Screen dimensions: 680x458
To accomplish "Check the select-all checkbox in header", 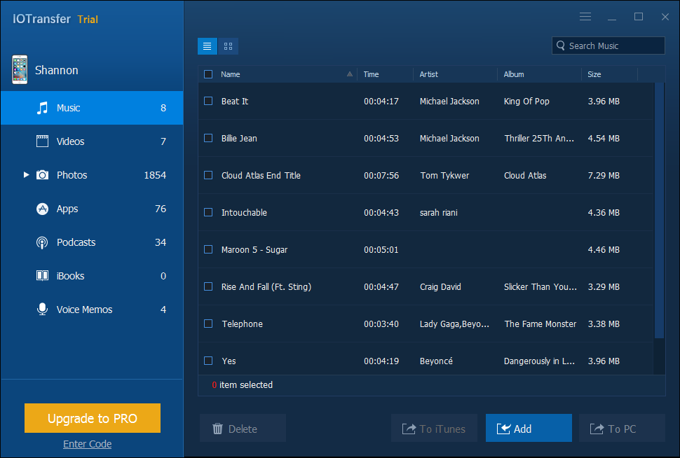I will point(208,74).
